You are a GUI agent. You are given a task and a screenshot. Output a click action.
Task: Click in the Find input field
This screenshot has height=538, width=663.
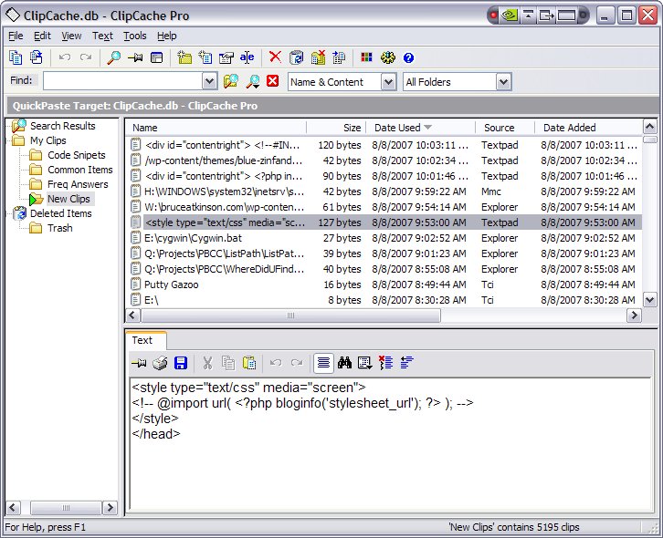coord(122,81)
